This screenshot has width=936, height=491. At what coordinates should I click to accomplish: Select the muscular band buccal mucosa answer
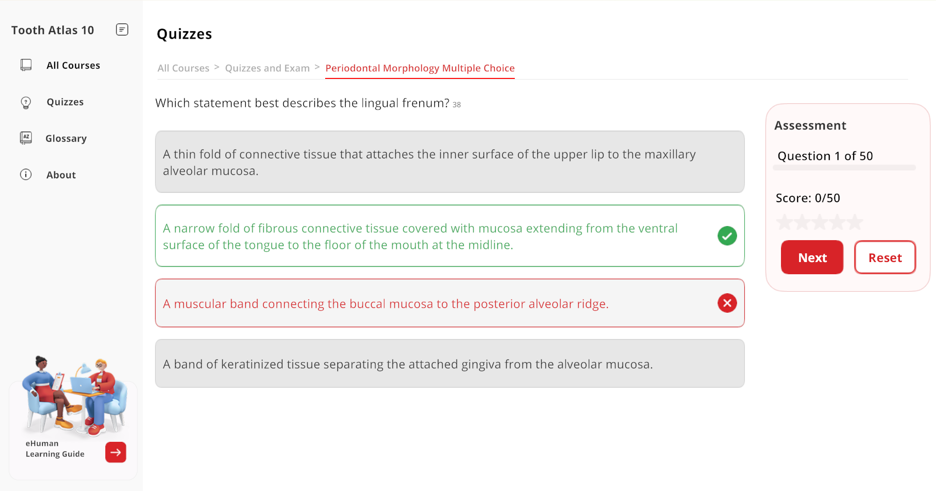click(x=449, y=303)
